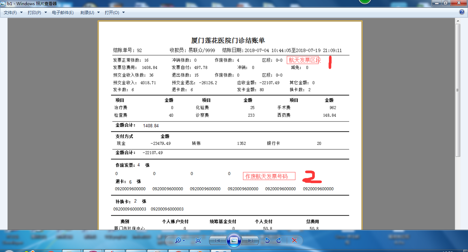Click the 诊察费 label
This screenshot has width=468, height=252.
pyautogui.click(x=202, y=115)
